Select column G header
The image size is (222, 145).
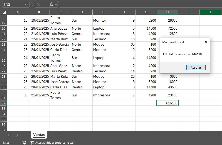146,12
